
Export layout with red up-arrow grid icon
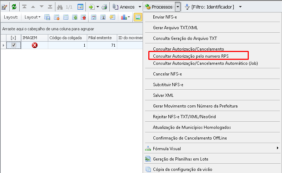(x=83, y=17)
